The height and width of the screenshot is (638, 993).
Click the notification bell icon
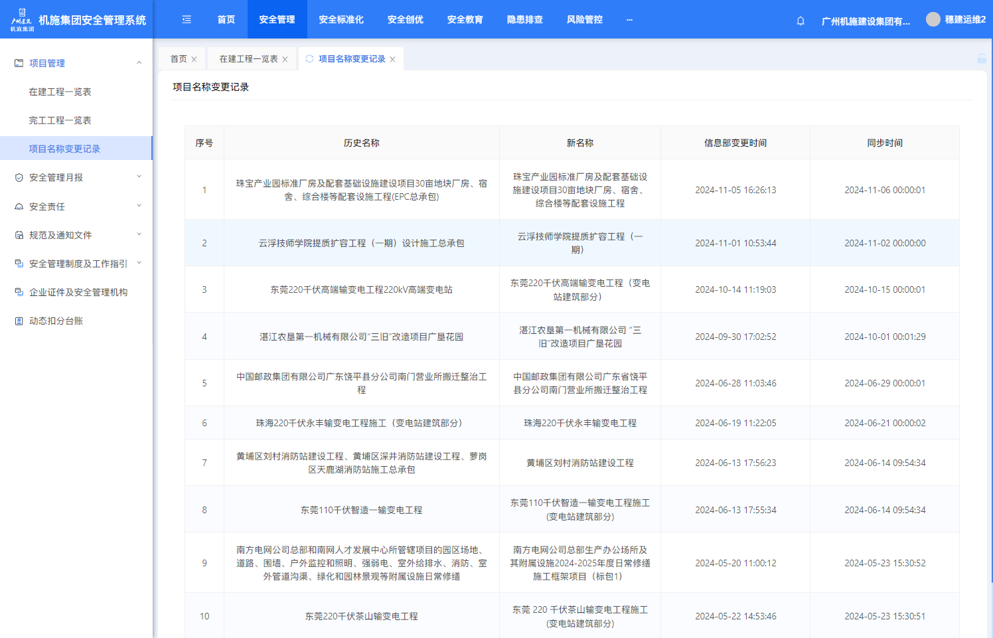pos(801,21)
